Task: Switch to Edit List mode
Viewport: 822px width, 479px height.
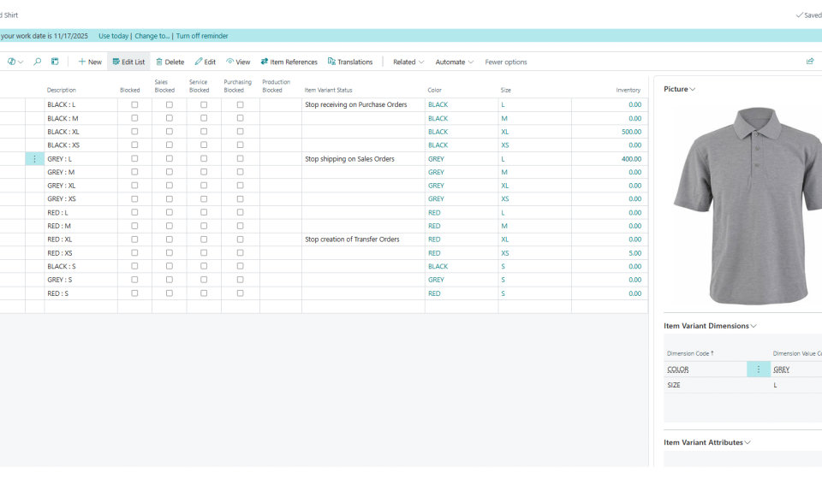Action: click(x=128, y=62)
